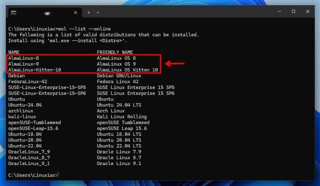Screen dimensions: 320x186
Task: Click 'Debian GNU/Linux' friendly name
Action: coord(119,76)
